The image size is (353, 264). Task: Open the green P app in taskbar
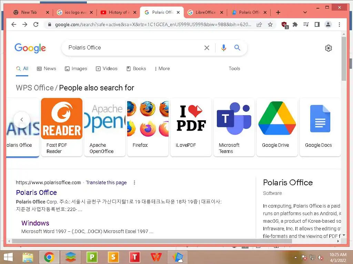click(x=92, y=257)
